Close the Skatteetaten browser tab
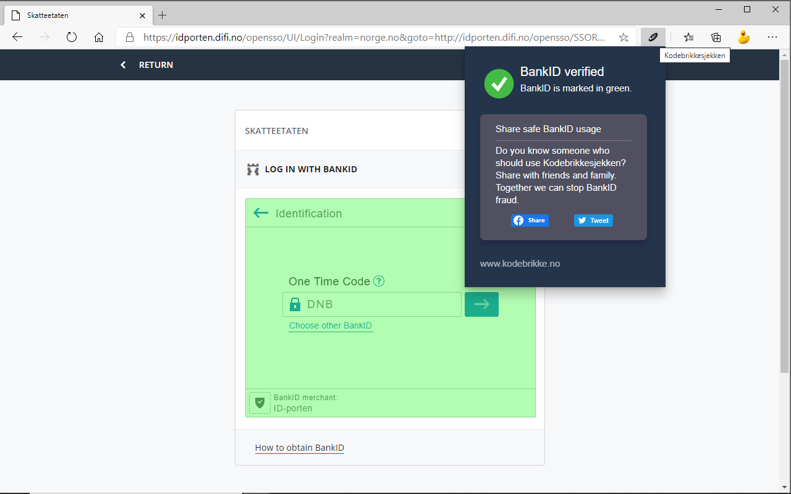This screenshot has height=494, width=791. pos(143,15)
